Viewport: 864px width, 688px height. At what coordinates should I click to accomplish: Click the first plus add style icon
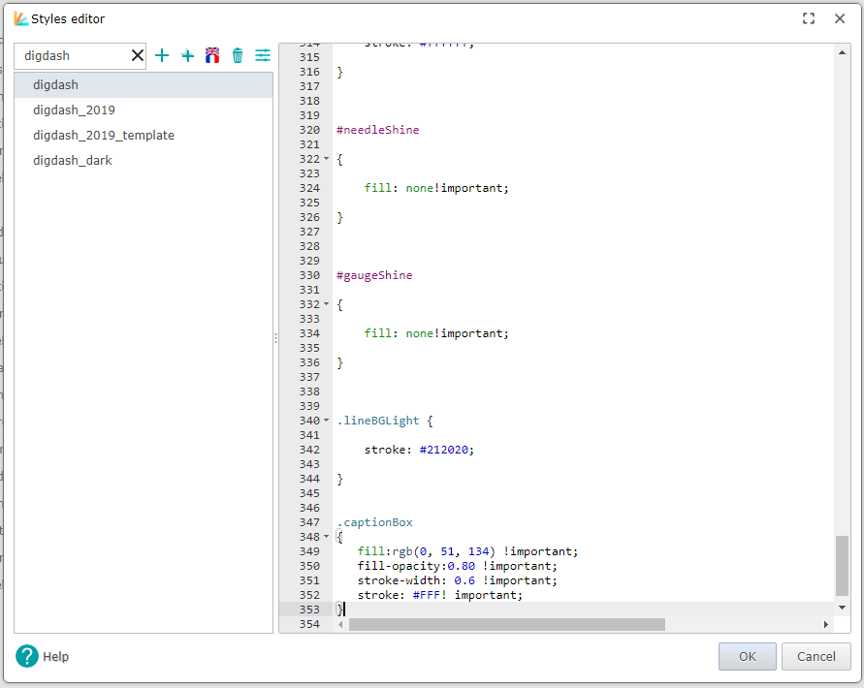tap(161, 55)
